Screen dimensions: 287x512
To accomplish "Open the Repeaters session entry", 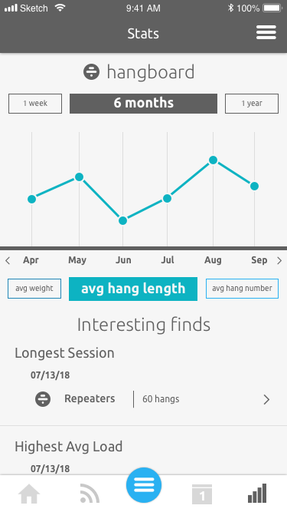I will [x=144, y=399].
